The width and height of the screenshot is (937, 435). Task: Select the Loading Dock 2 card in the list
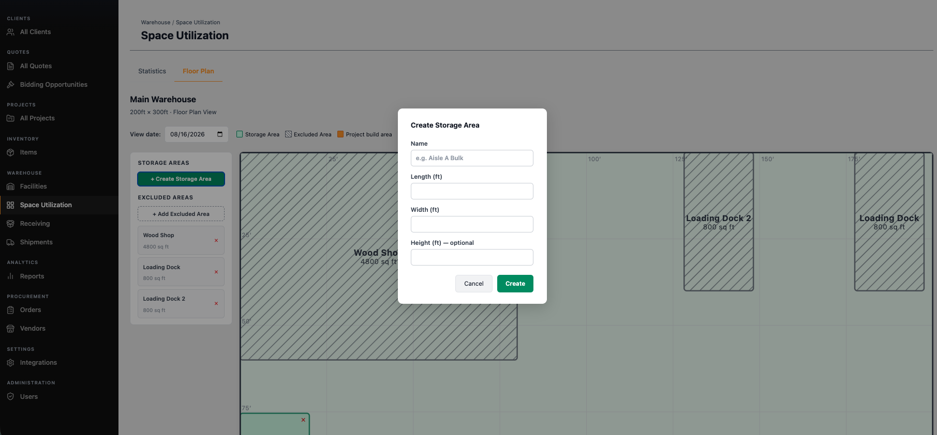point(181,304)
